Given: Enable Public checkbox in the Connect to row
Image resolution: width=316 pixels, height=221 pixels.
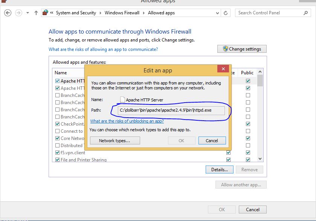Looking at the screenshot, I should click(x=248, y=131).
